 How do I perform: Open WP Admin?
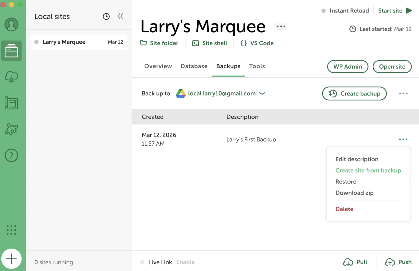[348, 67]
